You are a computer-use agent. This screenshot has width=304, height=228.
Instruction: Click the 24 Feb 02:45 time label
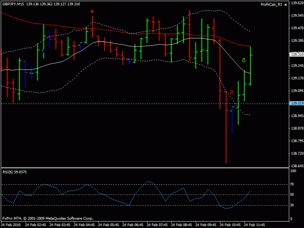[x=36, y=225]
